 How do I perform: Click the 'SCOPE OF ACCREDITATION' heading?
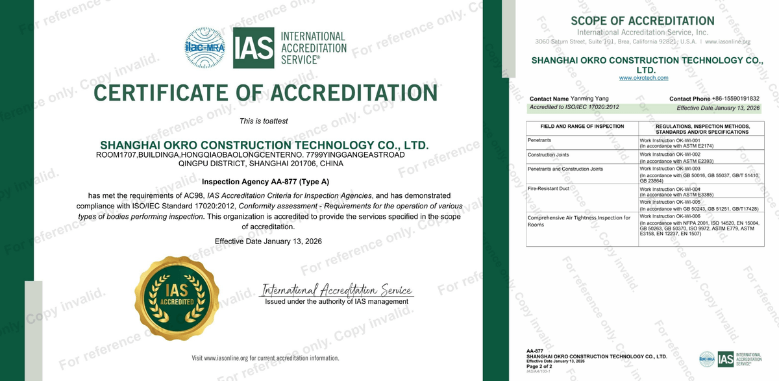pyautogui.click(x=643, y=21)
